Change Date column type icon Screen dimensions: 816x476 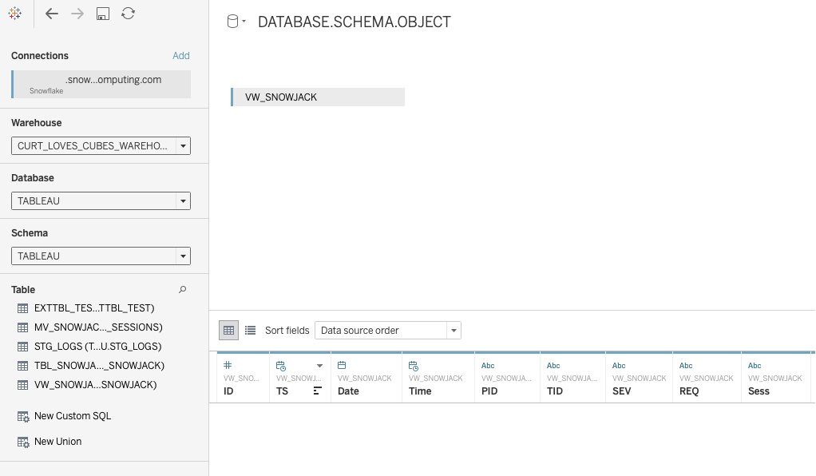pyautogui.click(x=342, y=366)
